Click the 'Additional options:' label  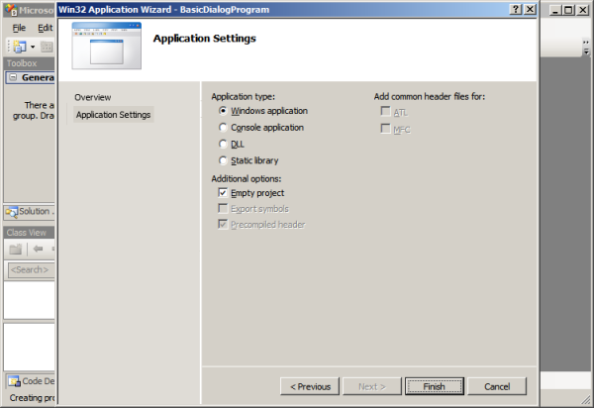point(247,179)
